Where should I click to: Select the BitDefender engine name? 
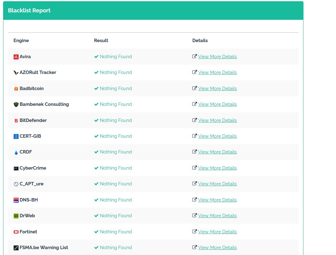(33, 120)
